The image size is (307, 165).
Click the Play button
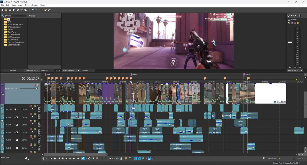pos(55,159)
